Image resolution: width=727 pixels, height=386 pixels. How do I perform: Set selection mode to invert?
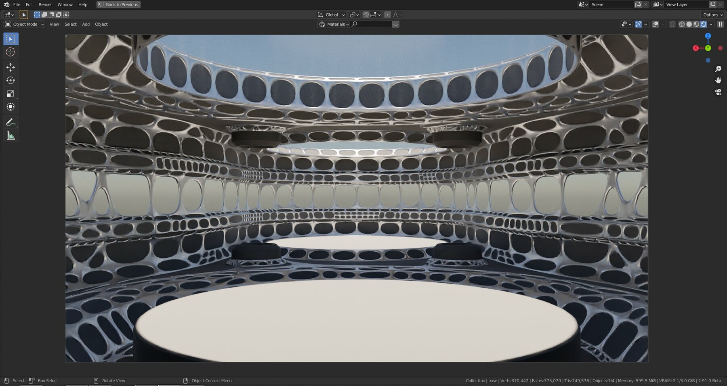[59, 15]
